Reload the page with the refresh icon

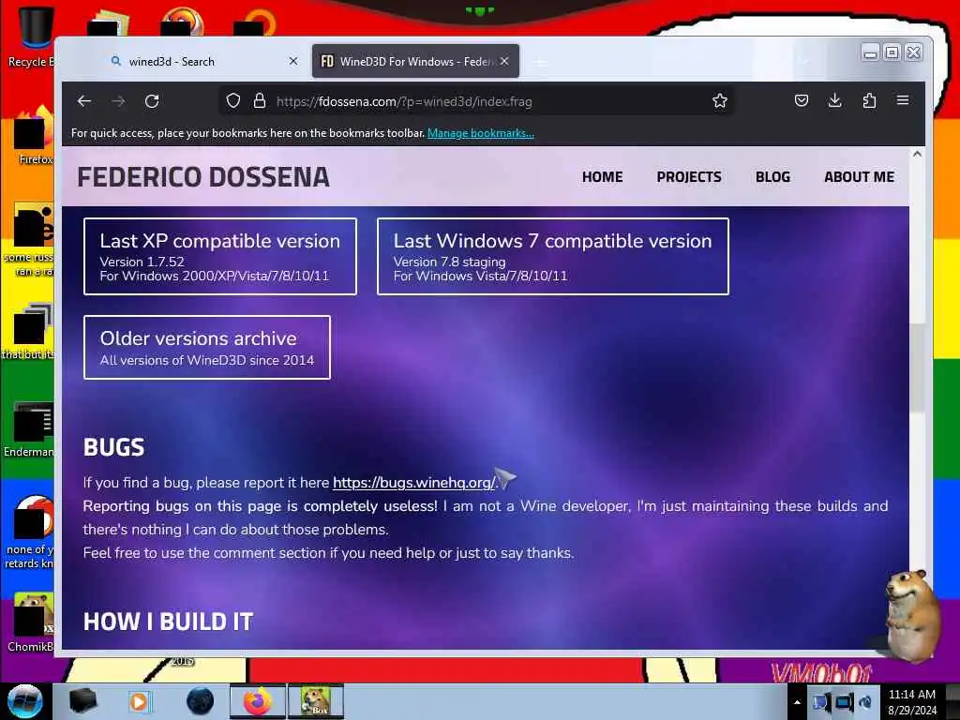click(152, 101)
